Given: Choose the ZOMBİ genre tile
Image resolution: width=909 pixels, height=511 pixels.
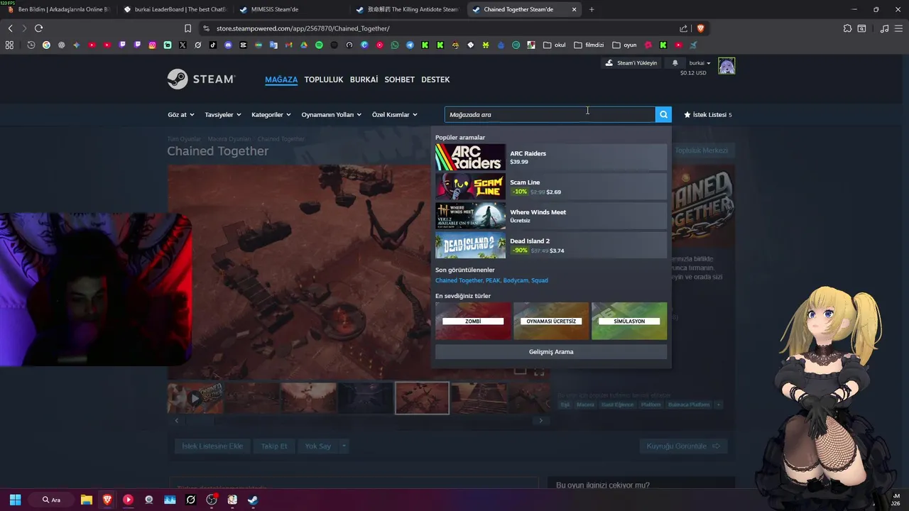Looking at the screenshot, I should coord(473,321).
